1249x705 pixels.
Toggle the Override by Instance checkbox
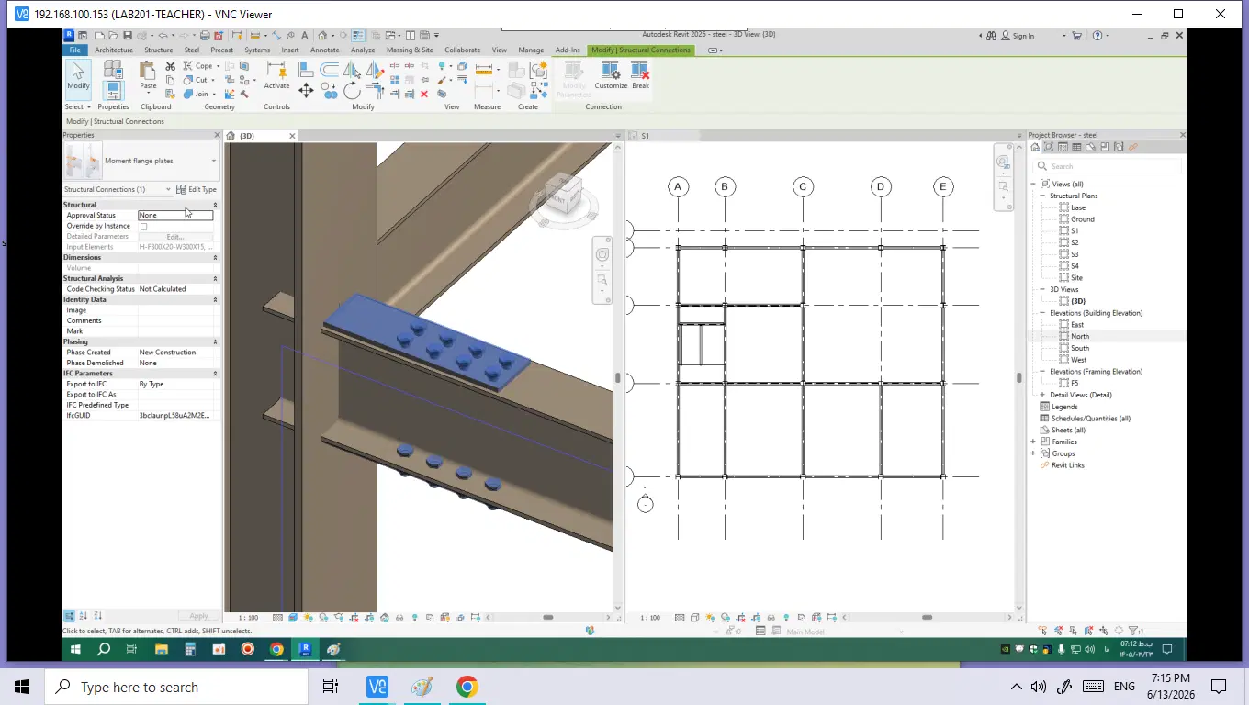pos(143,226)
